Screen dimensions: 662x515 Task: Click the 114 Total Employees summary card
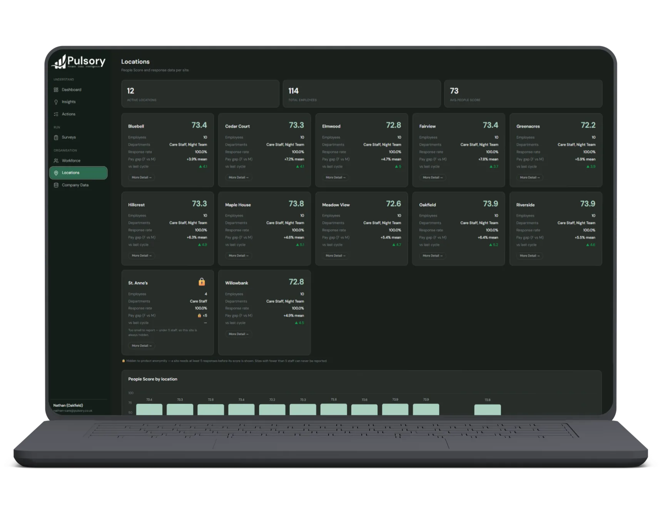pyautogui.click(x=362, y=94)
